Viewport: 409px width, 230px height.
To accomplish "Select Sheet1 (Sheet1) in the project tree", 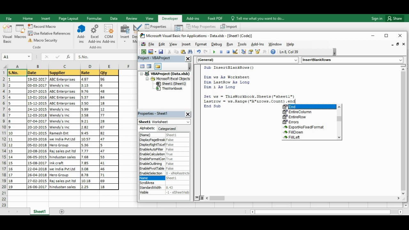I will coord(174,84).
